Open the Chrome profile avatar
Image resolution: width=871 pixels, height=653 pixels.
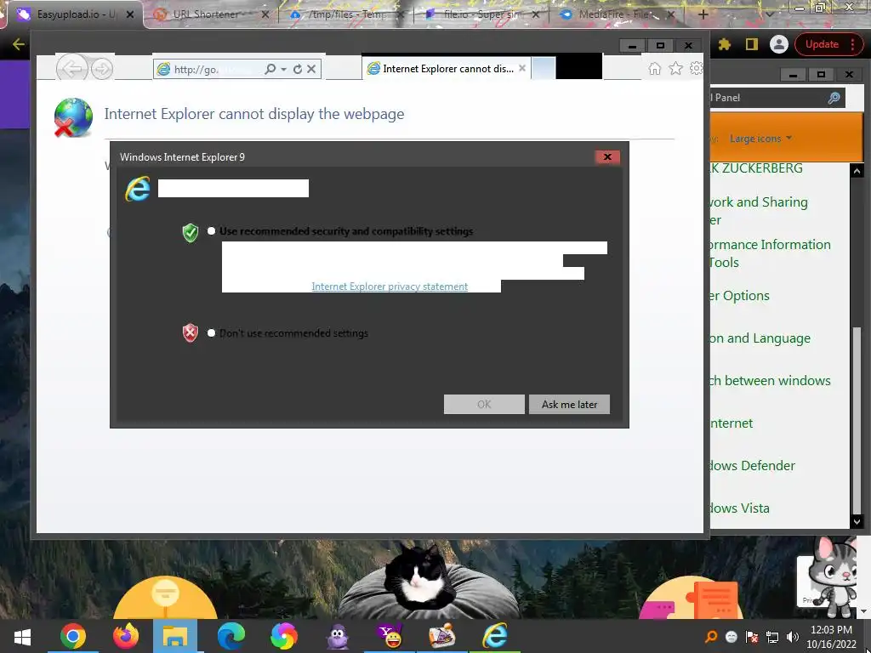coord(779,44)
